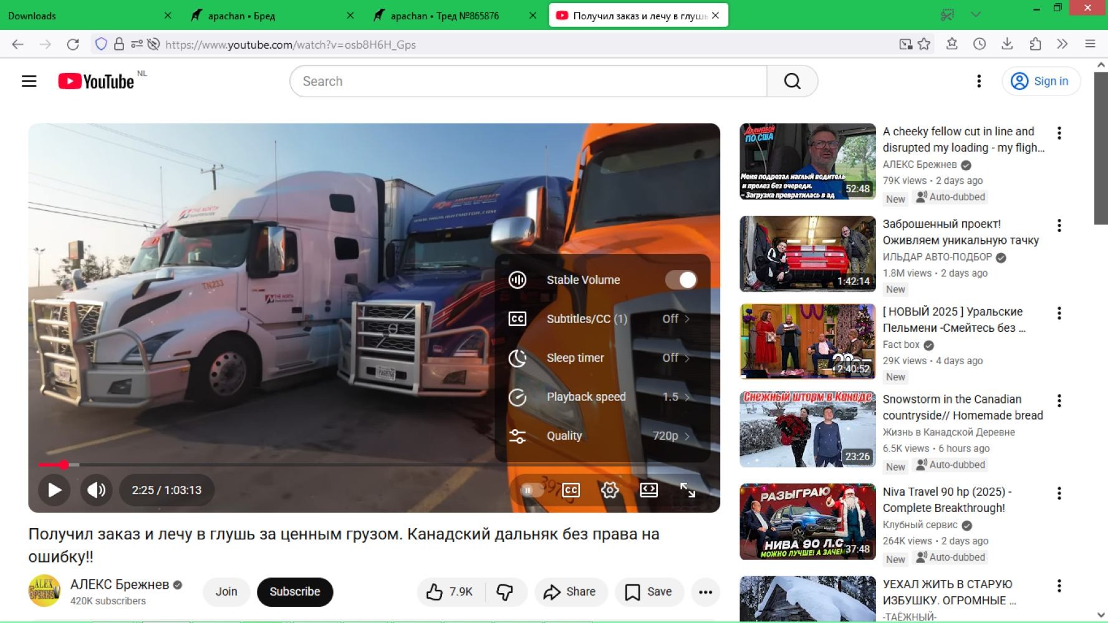1108x623 pixels.
Task: Click Sign in button
Action: pyautogui.click(x=1041, y=81)
